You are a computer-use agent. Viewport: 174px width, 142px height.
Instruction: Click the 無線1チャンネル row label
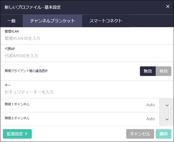[x=17, y=104]
